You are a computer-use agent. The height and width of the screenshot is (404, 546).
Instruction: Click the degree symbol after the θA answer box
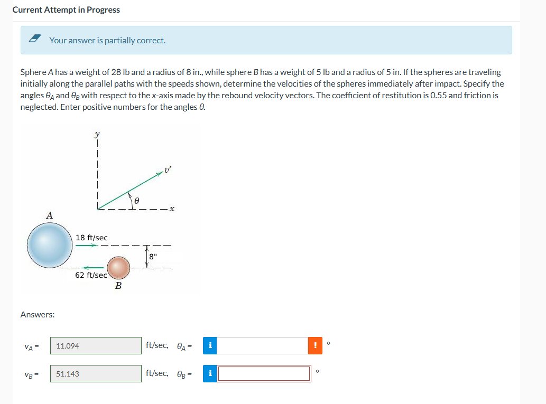pos(328,342)
